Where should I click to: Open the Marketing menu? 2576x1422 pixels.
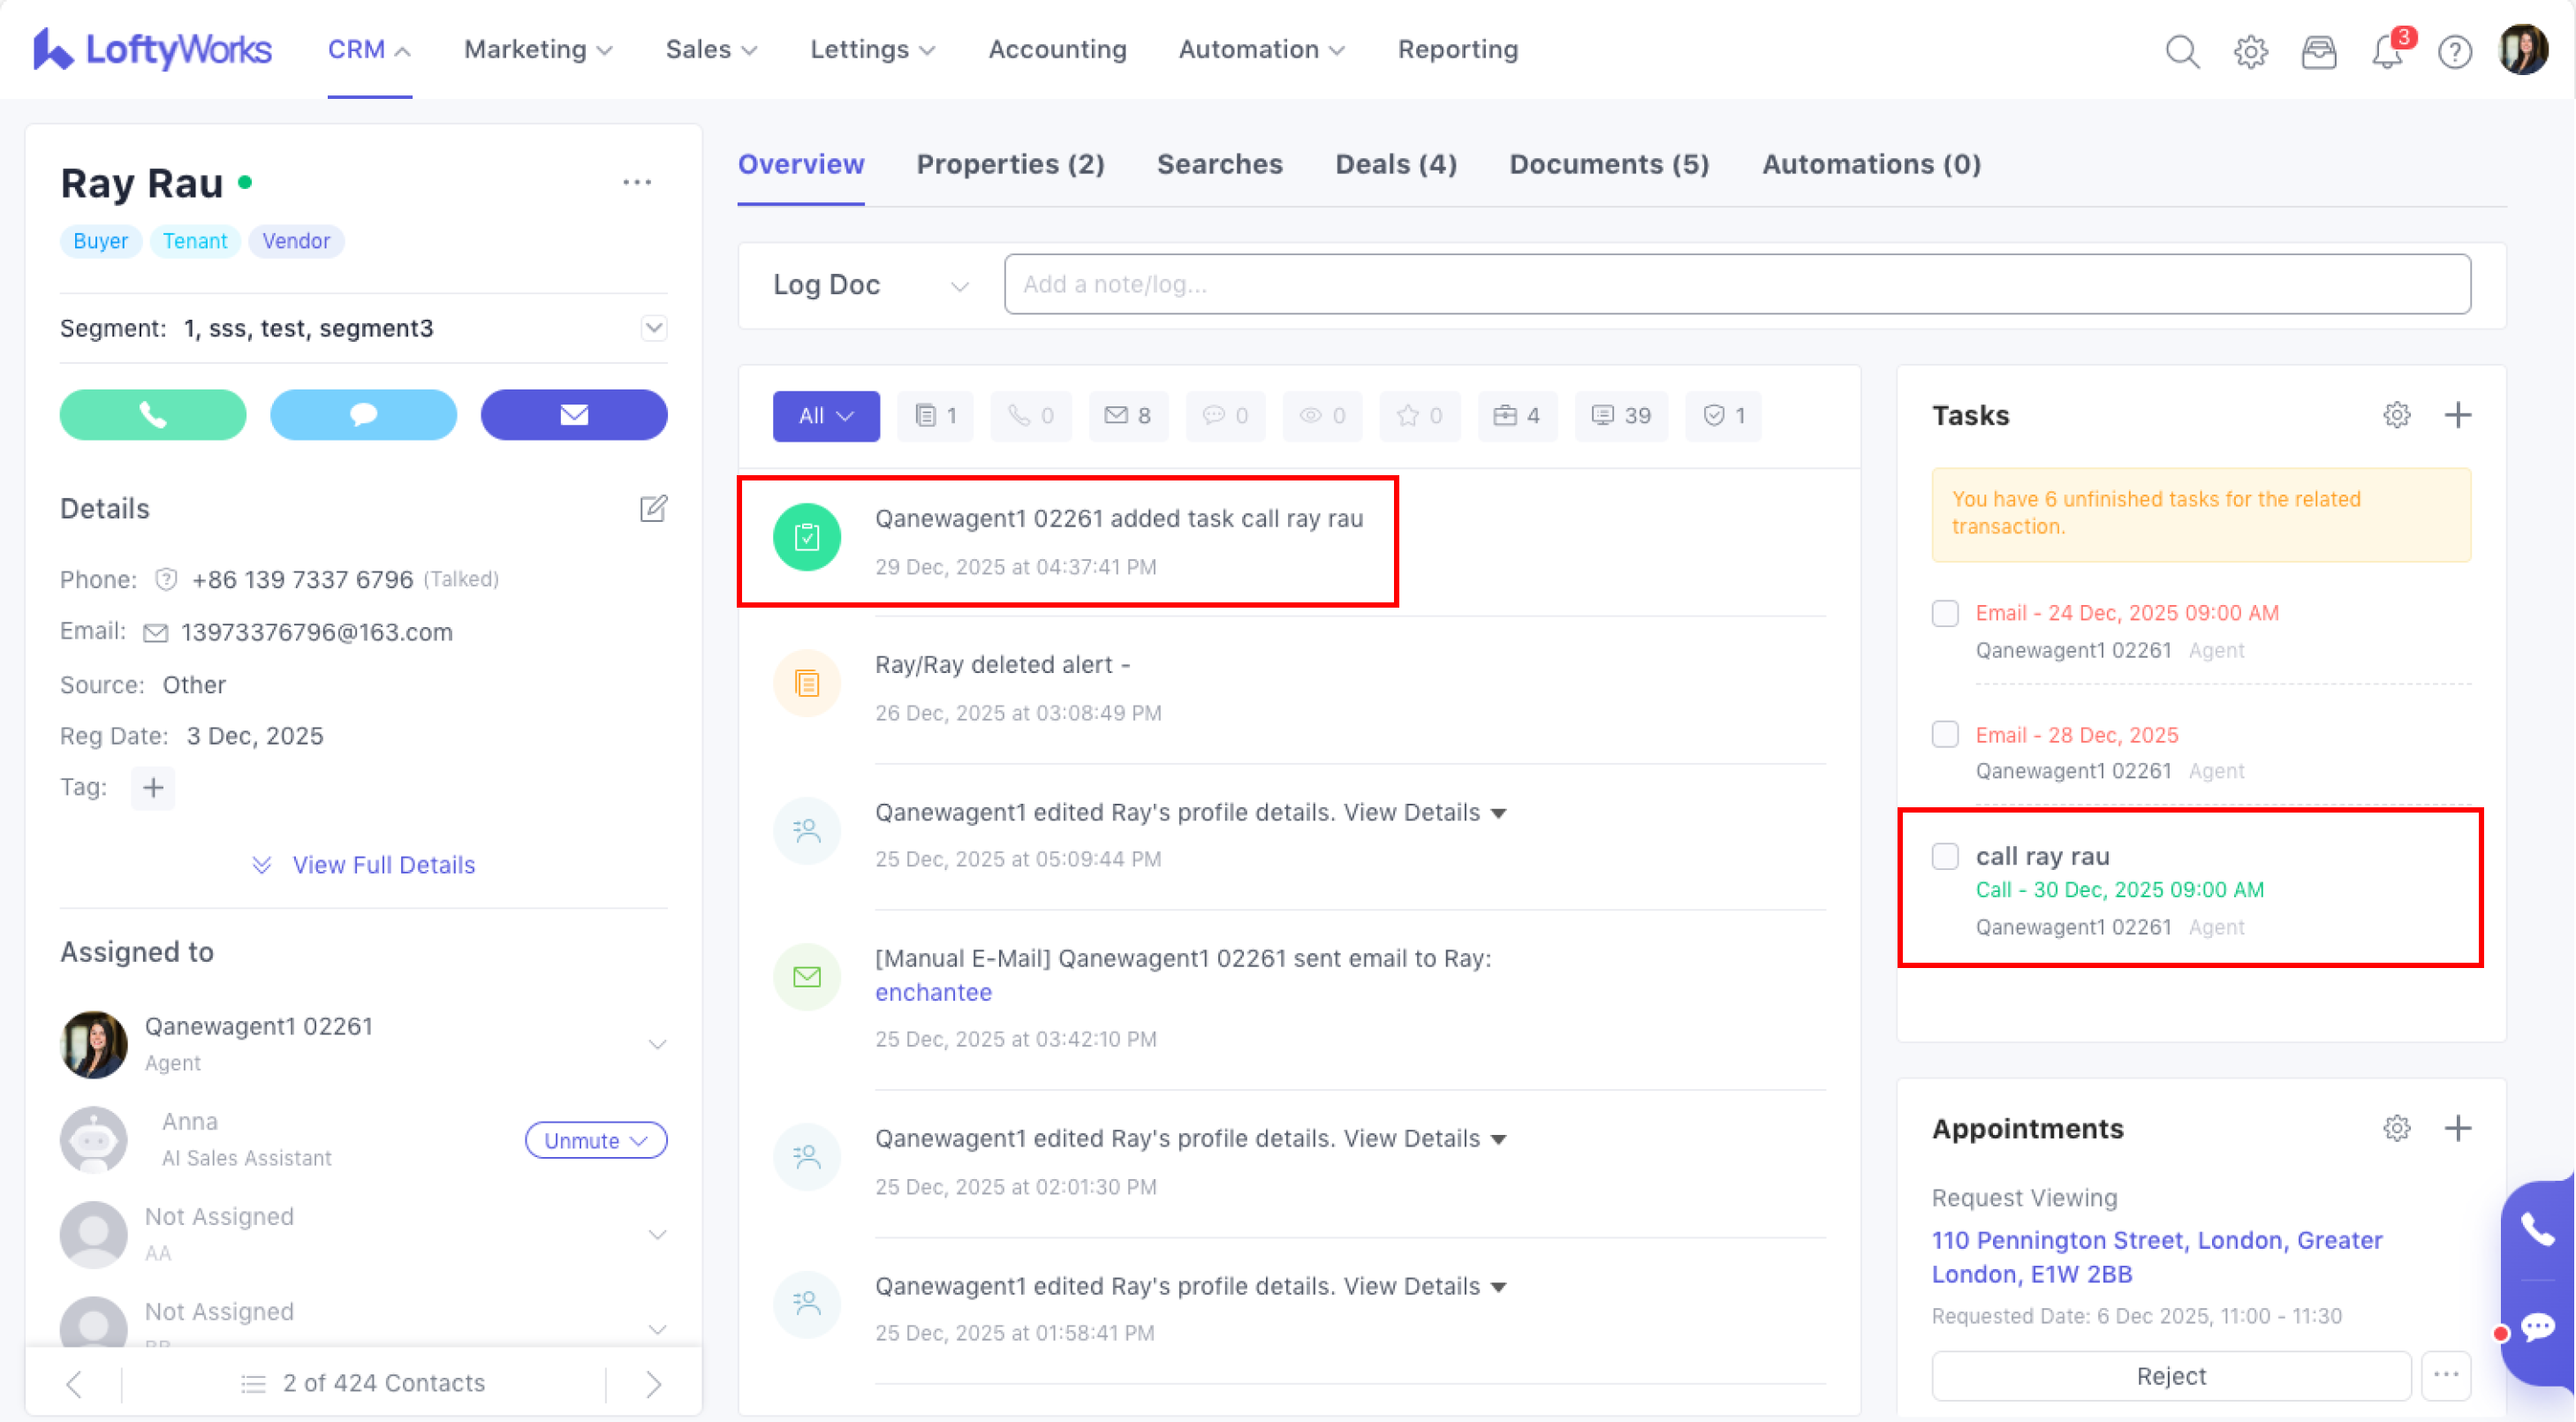click(537, 50)
